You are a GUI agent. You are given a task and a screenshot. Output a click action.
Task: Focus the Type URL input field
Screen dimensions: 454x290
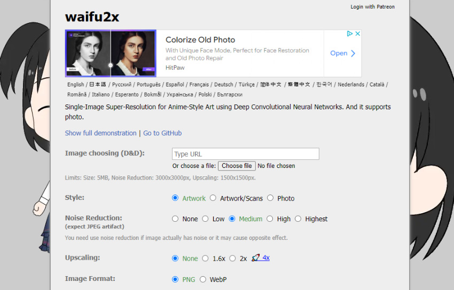tap(246, 154)
